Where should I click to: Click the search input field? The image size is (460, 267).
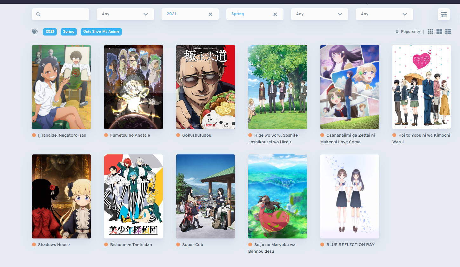(61, 14)
